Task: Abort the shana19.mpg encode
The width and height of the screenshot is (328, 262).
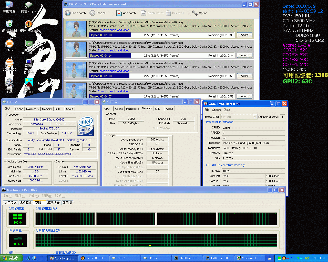Action: coord(244,55)
